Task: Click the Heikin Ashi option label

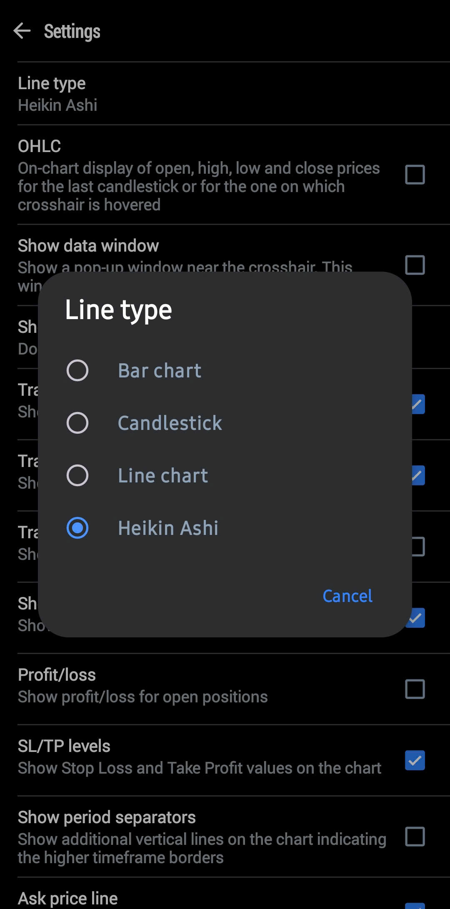Action: tap(168, 528)
